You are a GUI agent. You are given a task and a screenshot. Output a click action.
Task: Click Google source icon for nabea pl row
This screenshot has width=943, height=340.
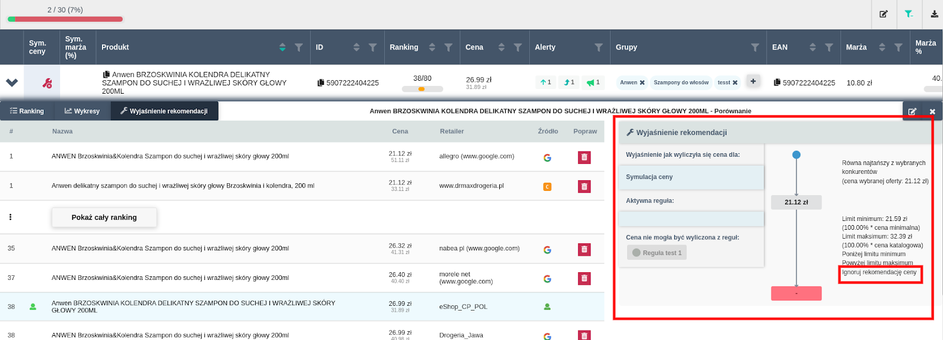[x=547, y=250]
